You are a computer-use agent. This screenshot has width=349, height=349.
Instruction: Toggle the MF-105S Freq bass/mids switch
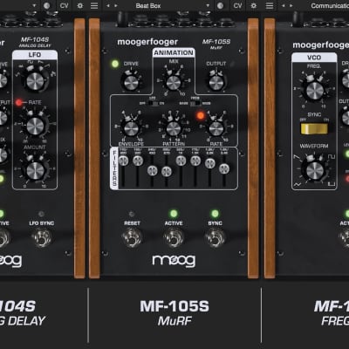coord(195,103)
